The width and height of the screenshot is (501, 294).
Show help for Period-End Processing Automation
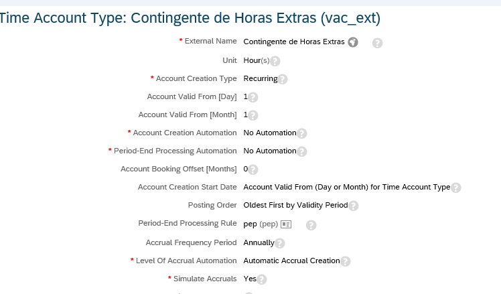(x=301, y=151)
